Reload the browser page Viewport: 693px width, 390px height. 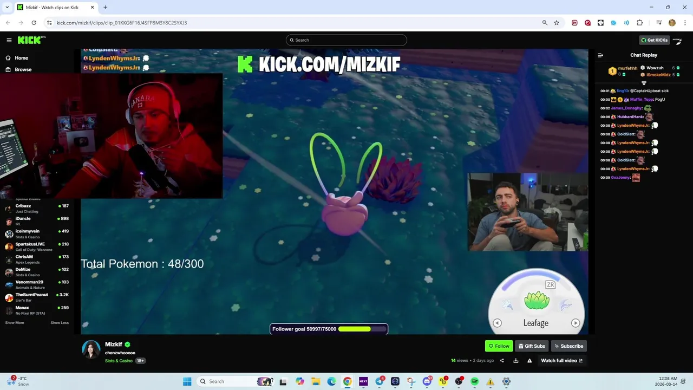34,23
